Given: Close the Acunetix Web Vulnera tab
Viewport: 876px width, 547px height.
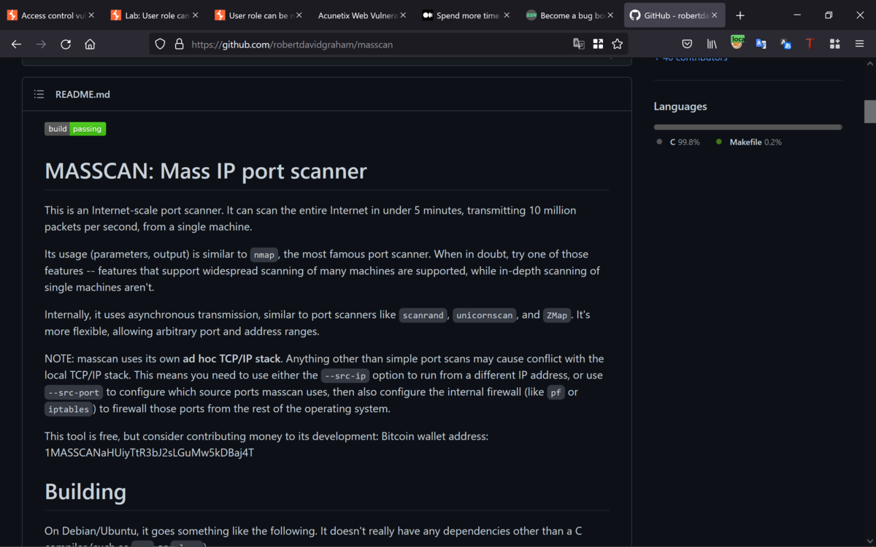Looking at the screenshot, I should [x=402, y=15].
